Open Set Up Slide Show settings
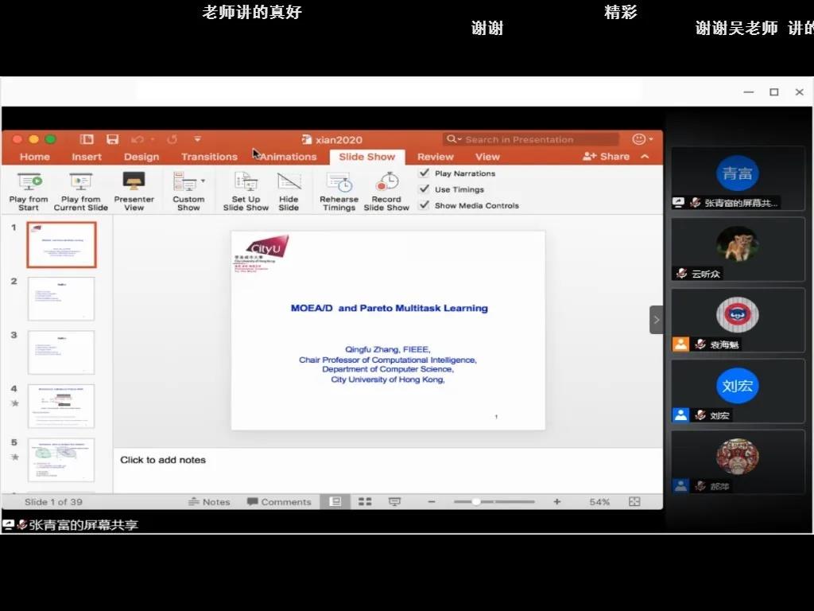 (246, 182)
